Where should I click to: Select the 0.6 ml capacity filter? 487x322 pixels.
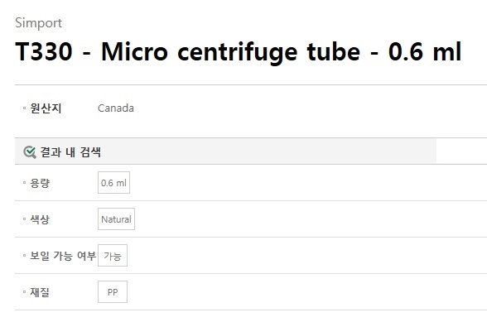tap(113, 183)
